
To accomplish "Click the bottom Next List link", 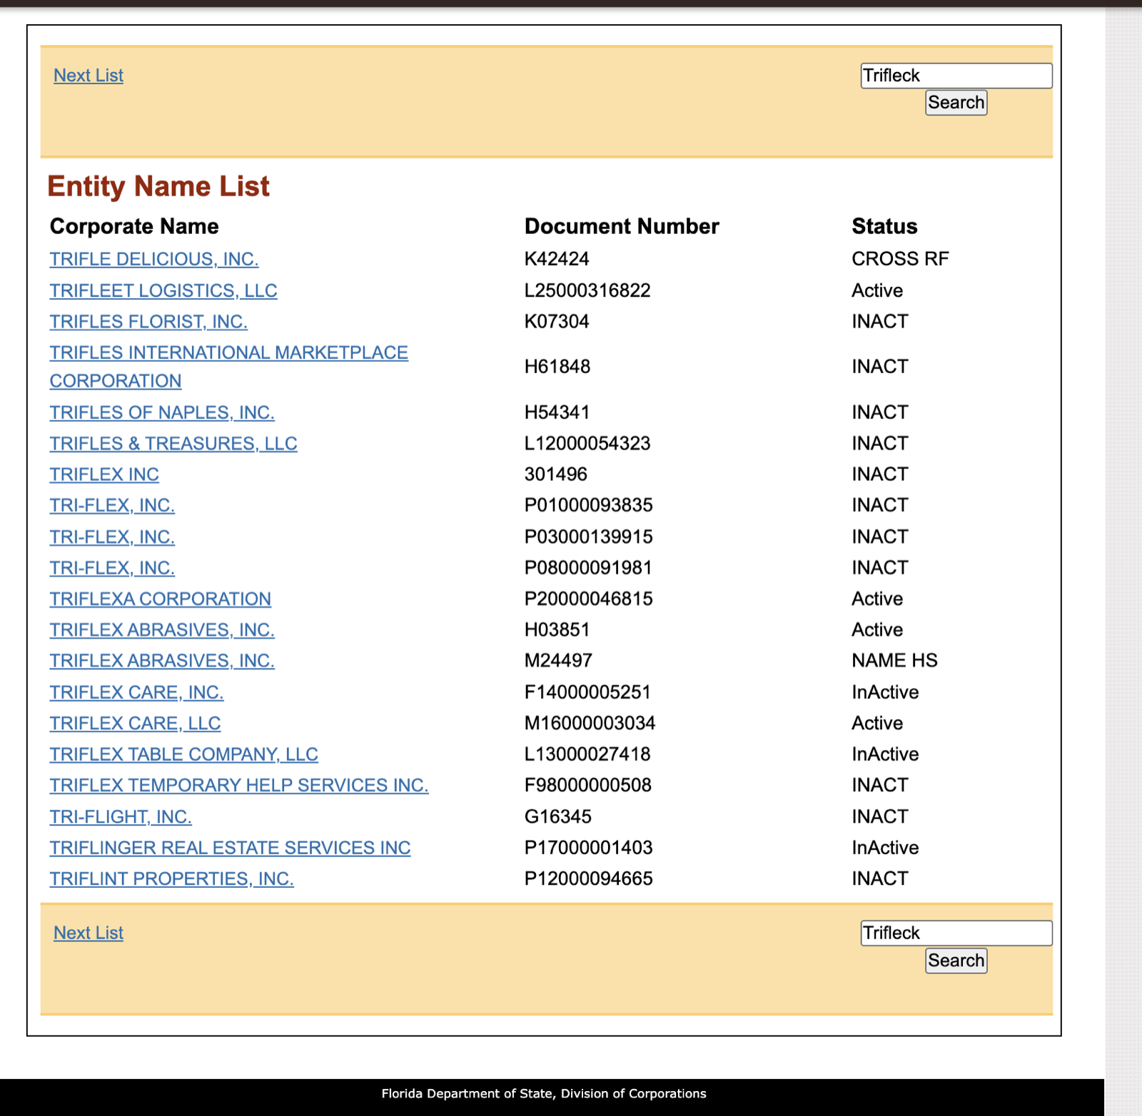I will [x=89, y=933].
